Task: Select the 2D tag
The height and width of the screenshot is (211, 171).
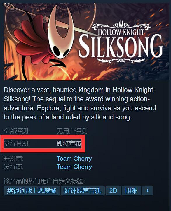Action: pos(113,191)
